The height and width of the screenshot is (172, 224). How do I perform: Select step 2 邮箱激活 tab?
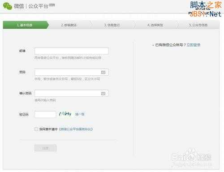point(69,25)
